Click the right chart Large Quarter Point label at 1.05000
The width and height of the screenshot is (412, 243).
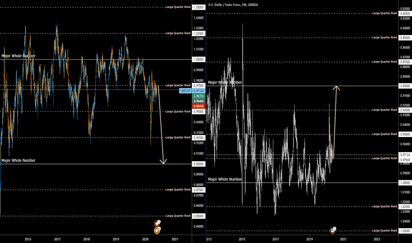(385, 231)
